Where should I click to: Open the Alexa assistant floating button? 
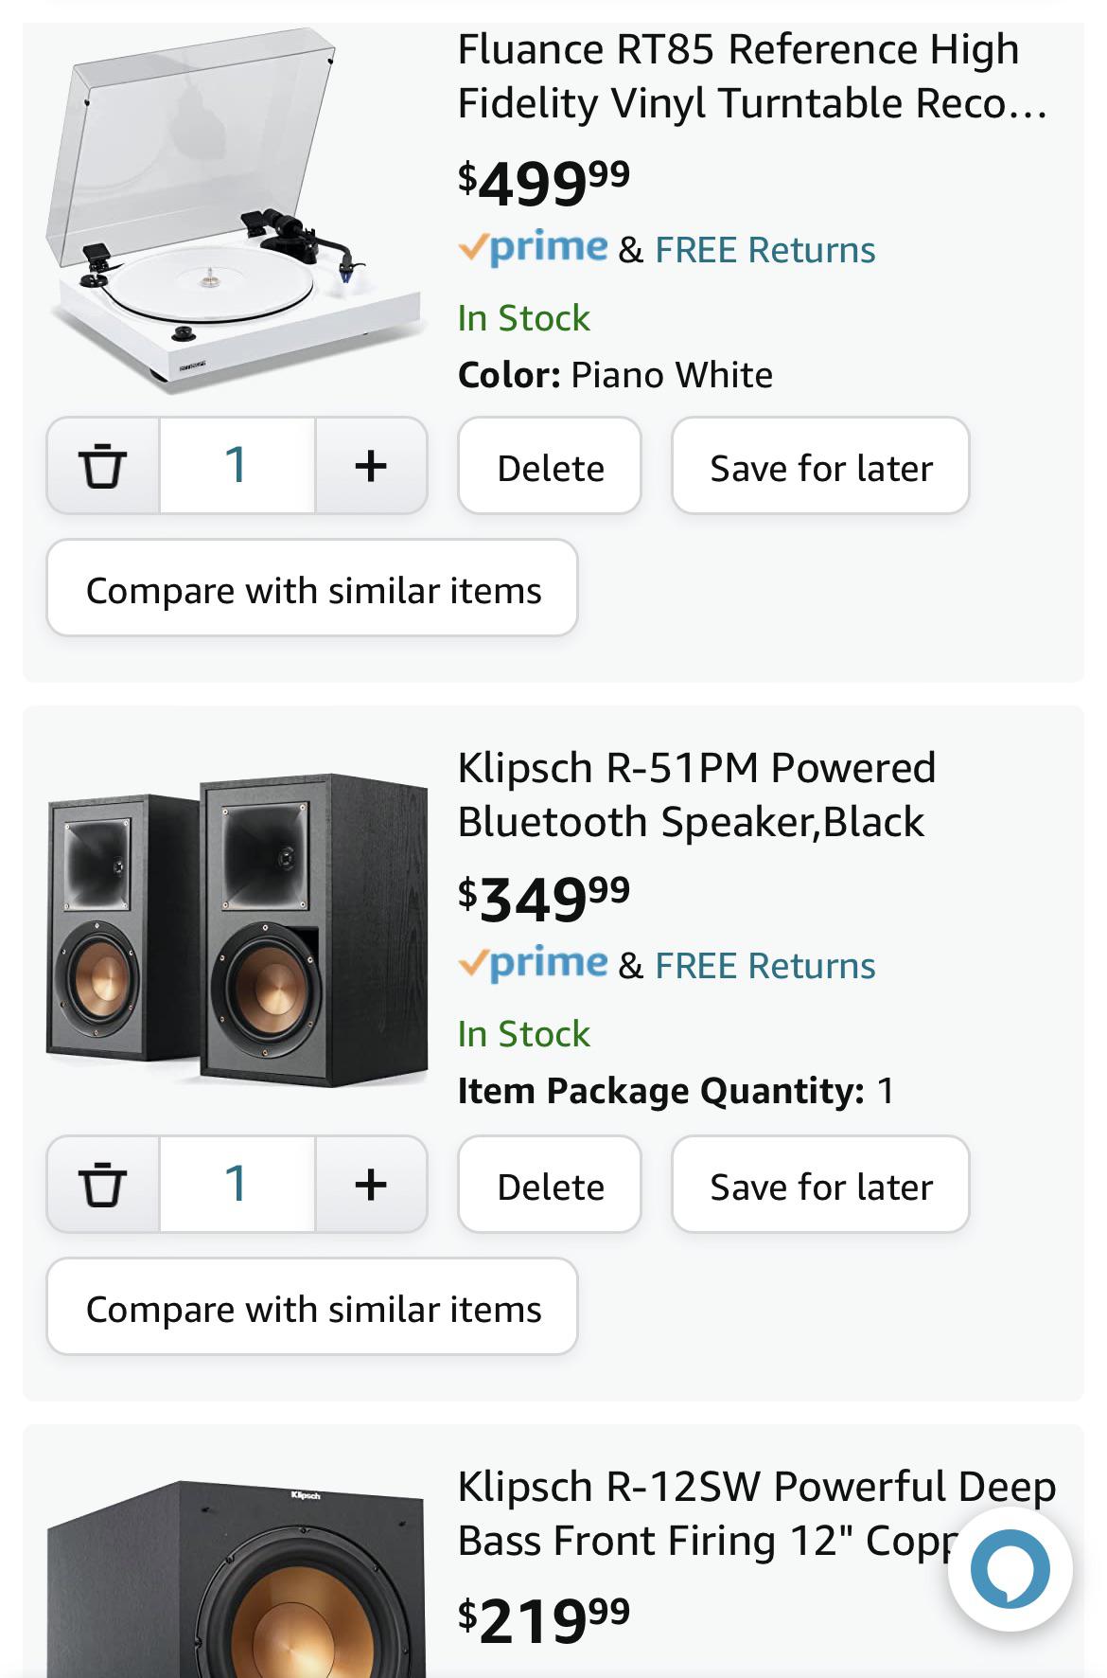click(1010, 1569)
